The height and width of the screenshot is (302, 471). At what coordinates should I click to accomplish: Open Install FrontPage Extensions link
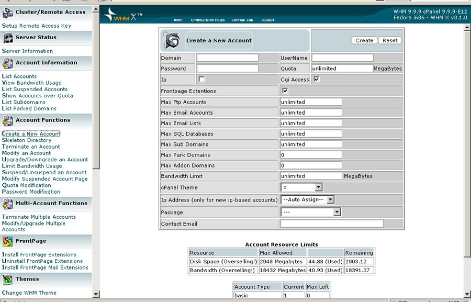point(39,255)
